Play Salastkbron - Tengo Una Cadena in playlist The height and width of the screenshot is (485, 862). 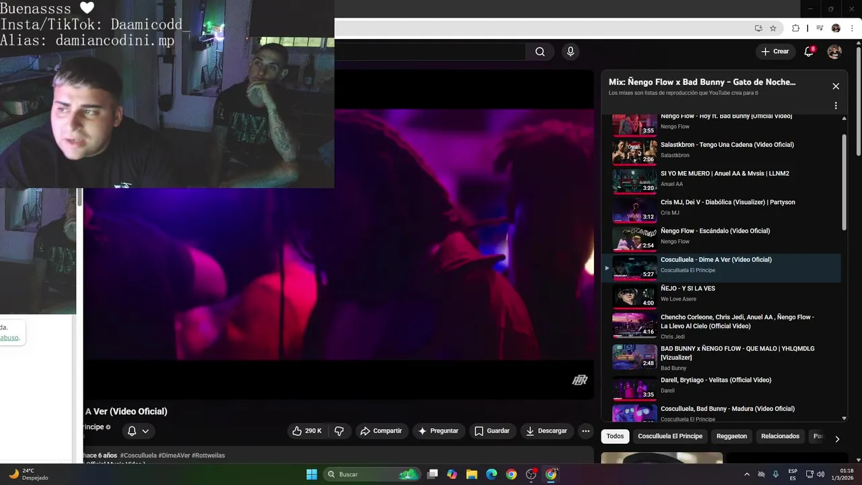721,152
